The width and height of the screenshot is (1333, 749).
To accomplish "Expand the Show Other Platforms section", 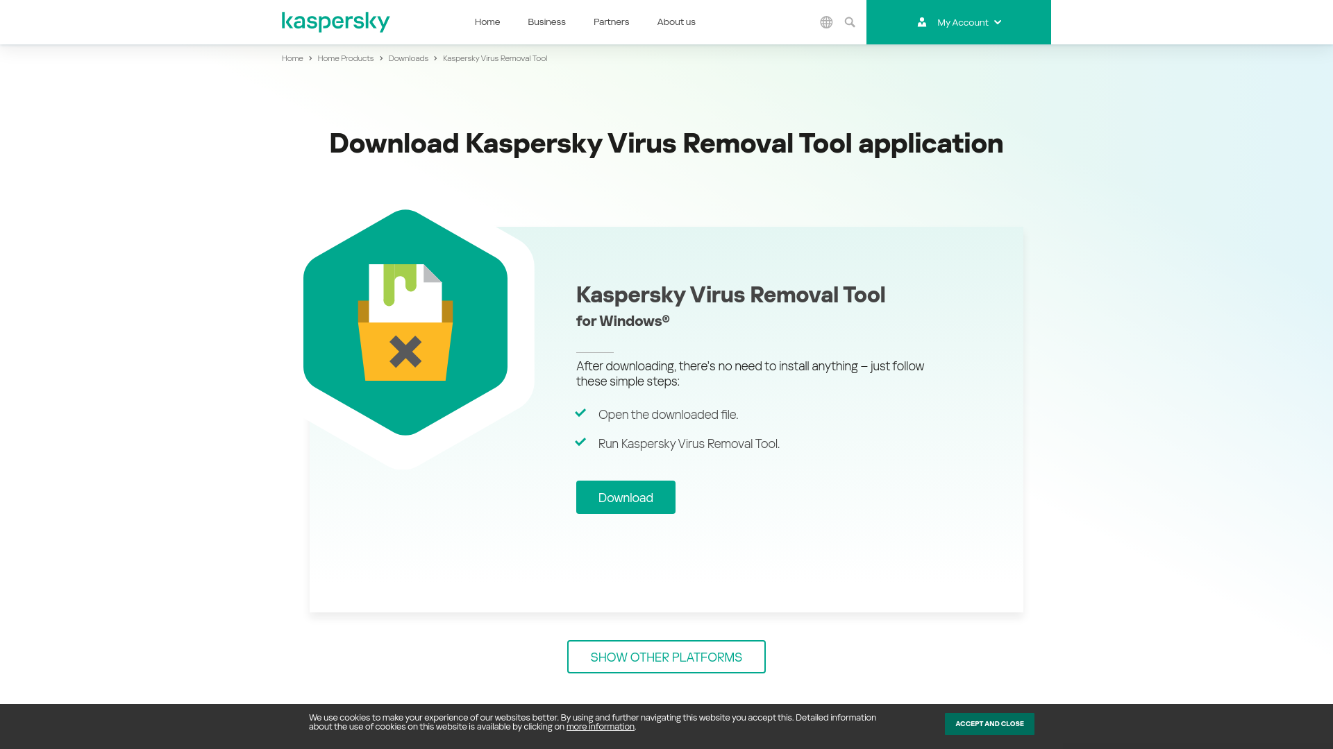I will (x=666, y=657).
